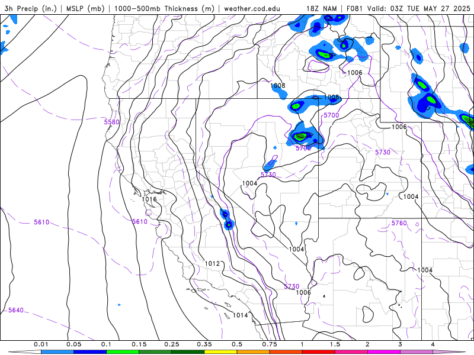This screenshot has height=355, width=474.
Task: Click the weather.cod.edu site text
Action: [x=252, y=8]
